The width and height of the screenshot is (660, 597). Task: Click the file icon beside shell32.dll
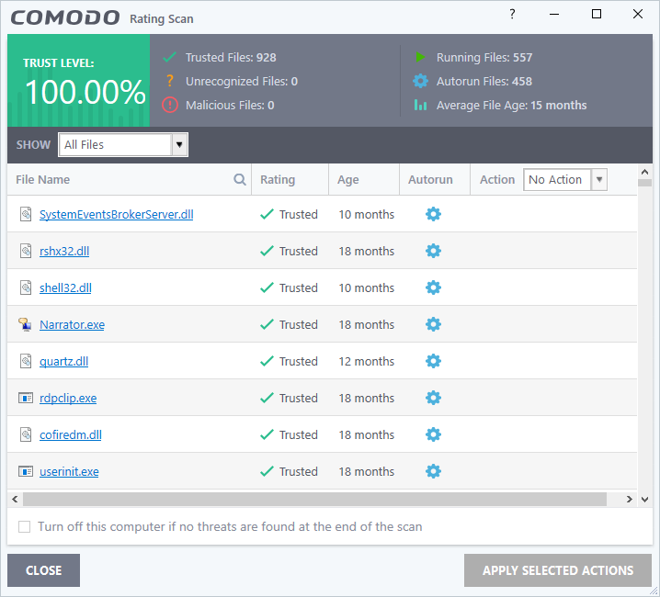click(x=26, y=287)
